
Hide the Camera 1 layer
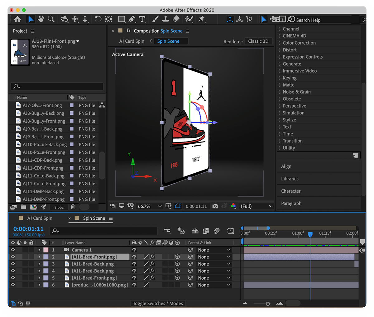tap(13, 250)
